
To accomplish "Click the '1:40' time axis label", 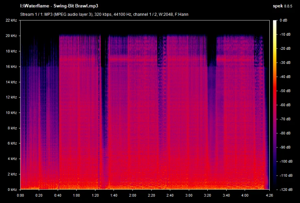I will [x=114, y=196].
